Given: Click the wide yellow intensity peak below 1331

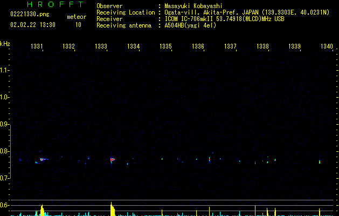Looking at the screenshot, I should tap(42, 211).
